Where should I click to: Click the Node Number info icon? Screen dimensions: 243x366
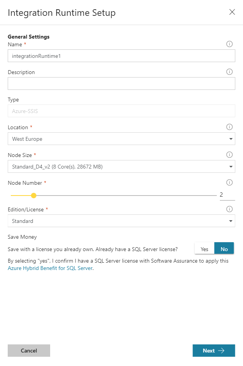click(x=229, y=182)
